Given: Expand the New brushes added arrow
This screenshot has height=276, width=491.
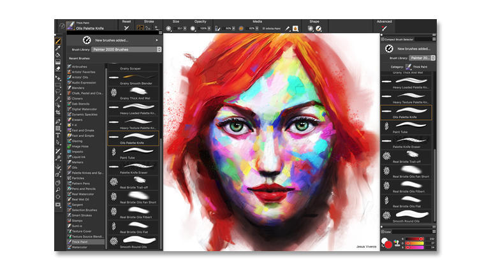Looking at the screenshot, I should (x=157, y=40).
